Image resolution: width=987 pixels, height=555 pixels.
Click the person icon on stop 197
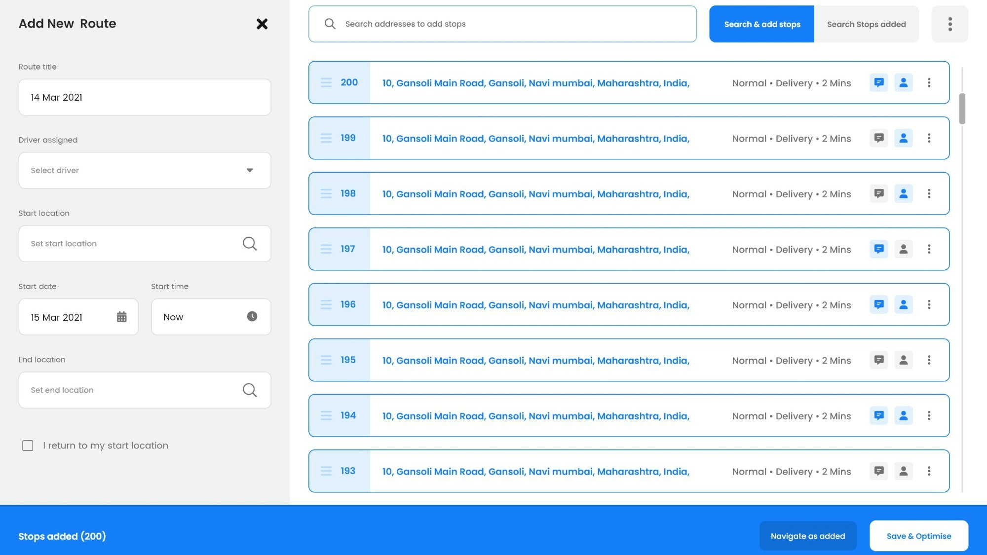click(x=903, y=249)
